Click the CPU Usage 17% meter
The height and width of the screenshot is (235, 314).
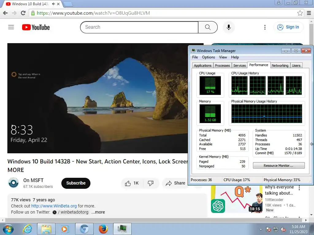pyautogui.click(x=210, y=86)
